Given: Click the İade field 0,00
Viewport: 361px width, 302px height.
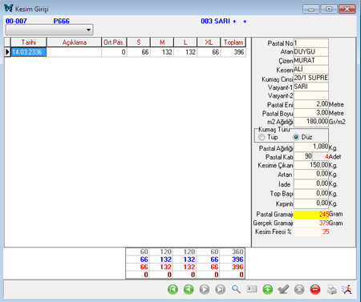Looking at the screenshot, I should click(310, 183).
